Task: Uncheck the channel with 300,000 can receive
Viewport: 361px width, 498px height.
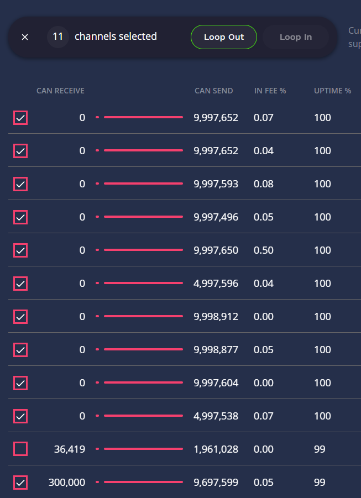Action: 20,482
